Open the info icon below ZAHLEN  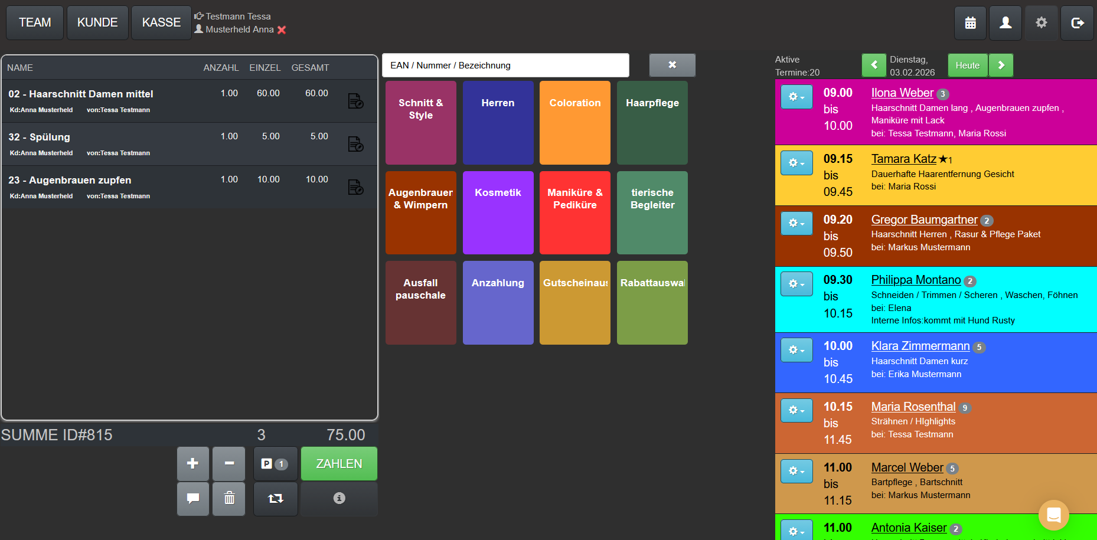[339, 499]
